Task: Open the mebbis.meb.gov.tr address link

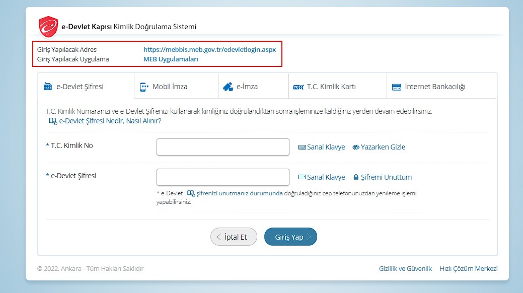Action: [209, 50]
